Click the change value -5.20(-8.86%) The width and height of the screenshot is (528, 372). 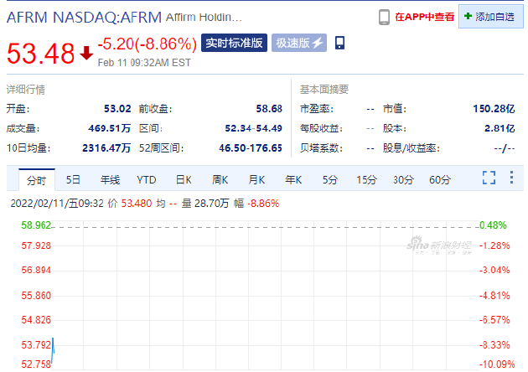(x=148, y=44)
